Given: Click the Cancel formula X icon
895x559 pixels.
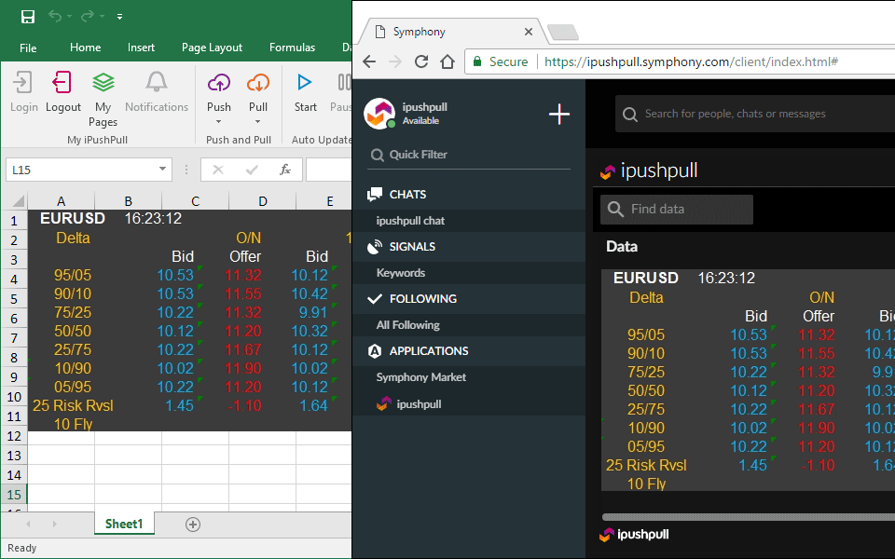Looking at the screenshot, I should (218, 170).
